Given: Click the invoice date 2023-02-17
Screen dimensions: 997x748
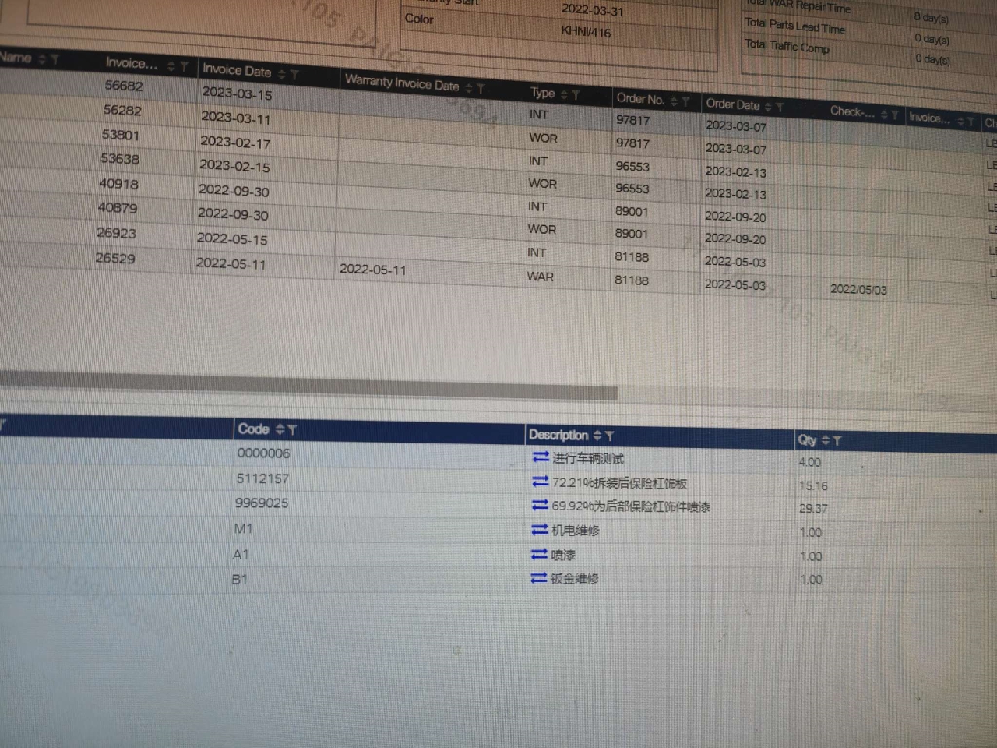Looking at the screenshot, I should tap(235, 143).
